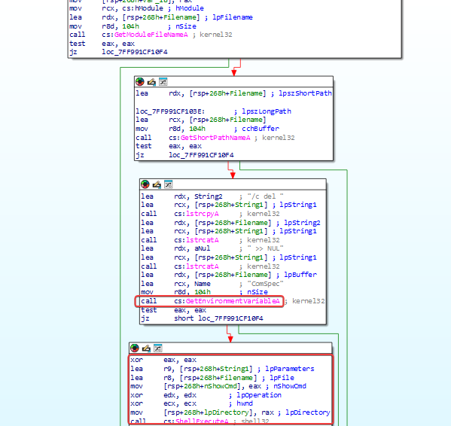
Task: Click the graph icon on the lpParameters node header
Action: coord(158,348)
